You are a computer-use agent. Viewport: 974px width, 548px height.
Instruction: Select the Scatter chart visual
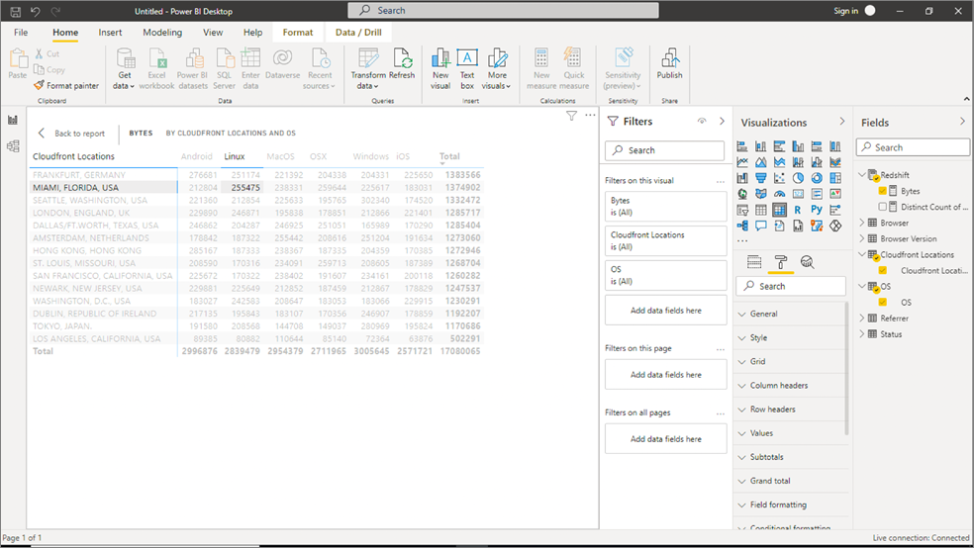780,178
